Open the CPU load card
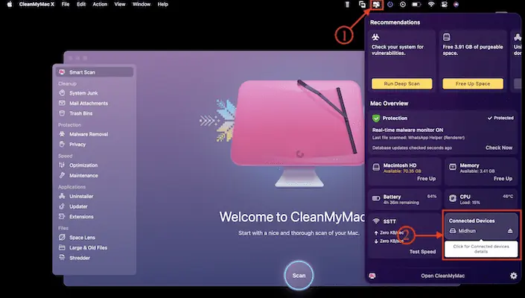 [481, 199]
